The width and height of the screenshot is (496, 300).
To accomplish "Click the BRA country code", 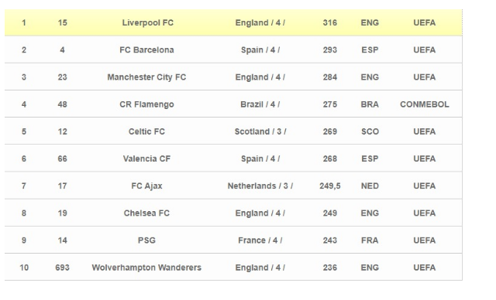I will (370, 104).
